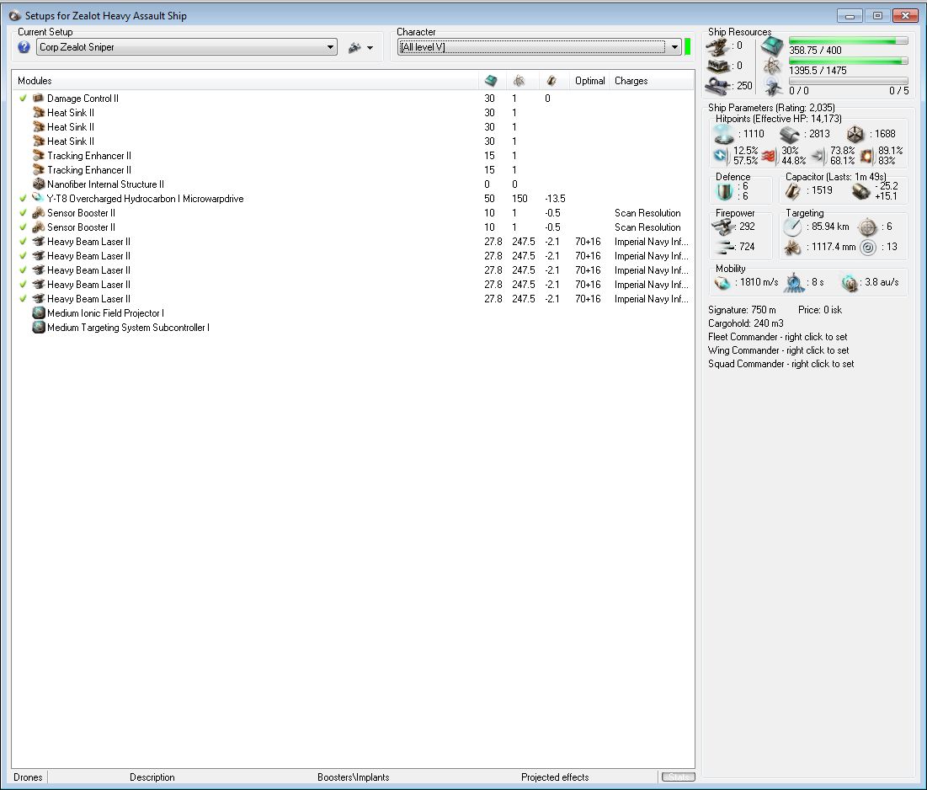The image size is (927, 790).
Task: Click the explosive resistance icon
Action: click(x=866, y=156)
